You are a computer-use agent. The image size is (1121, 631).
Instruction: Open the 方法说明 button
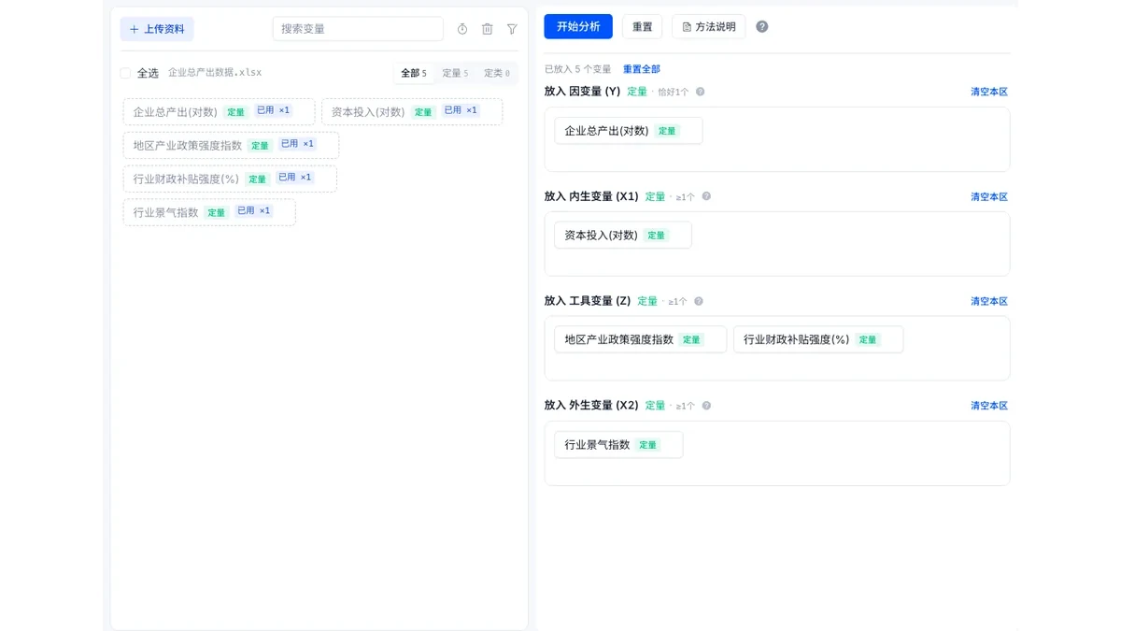coord(708,26)
